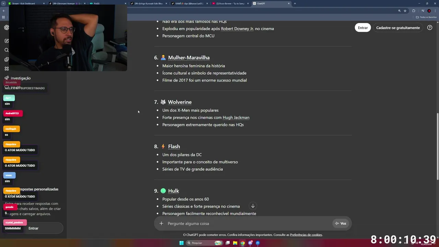Click the Mulher-Maravilha heading link

click(189, 58)
